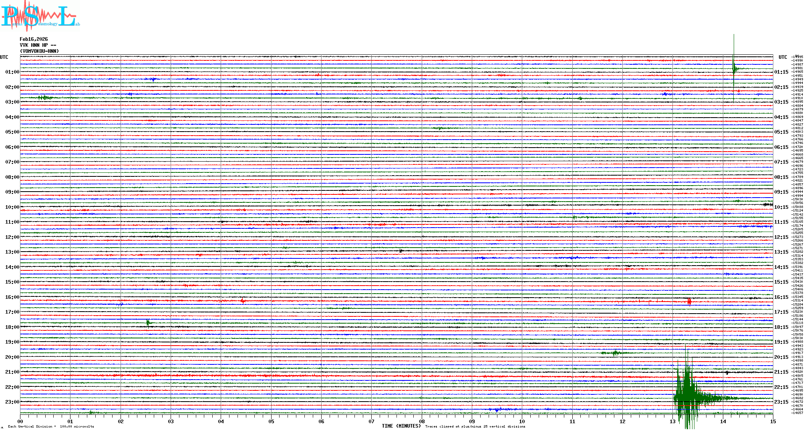Screen dimensions: 805x432
Task: Click the red burst on the 16:15 trace
Action: pos(689,301)
